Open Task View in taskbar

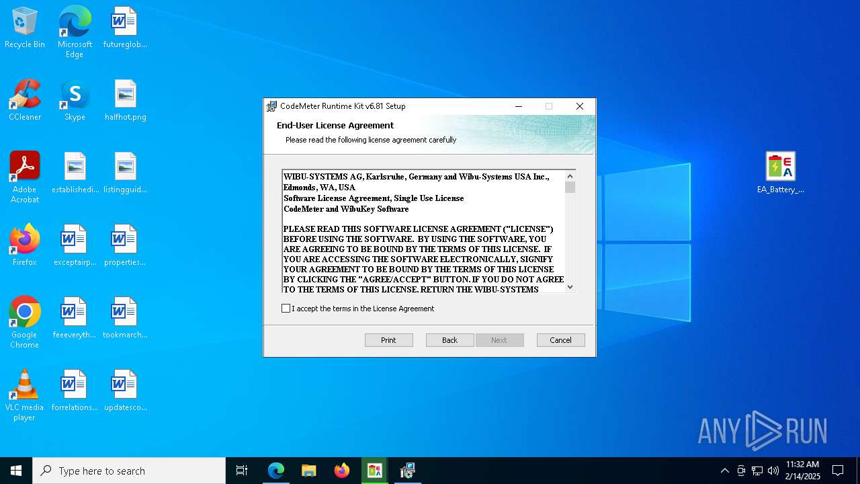click(242, 471)
